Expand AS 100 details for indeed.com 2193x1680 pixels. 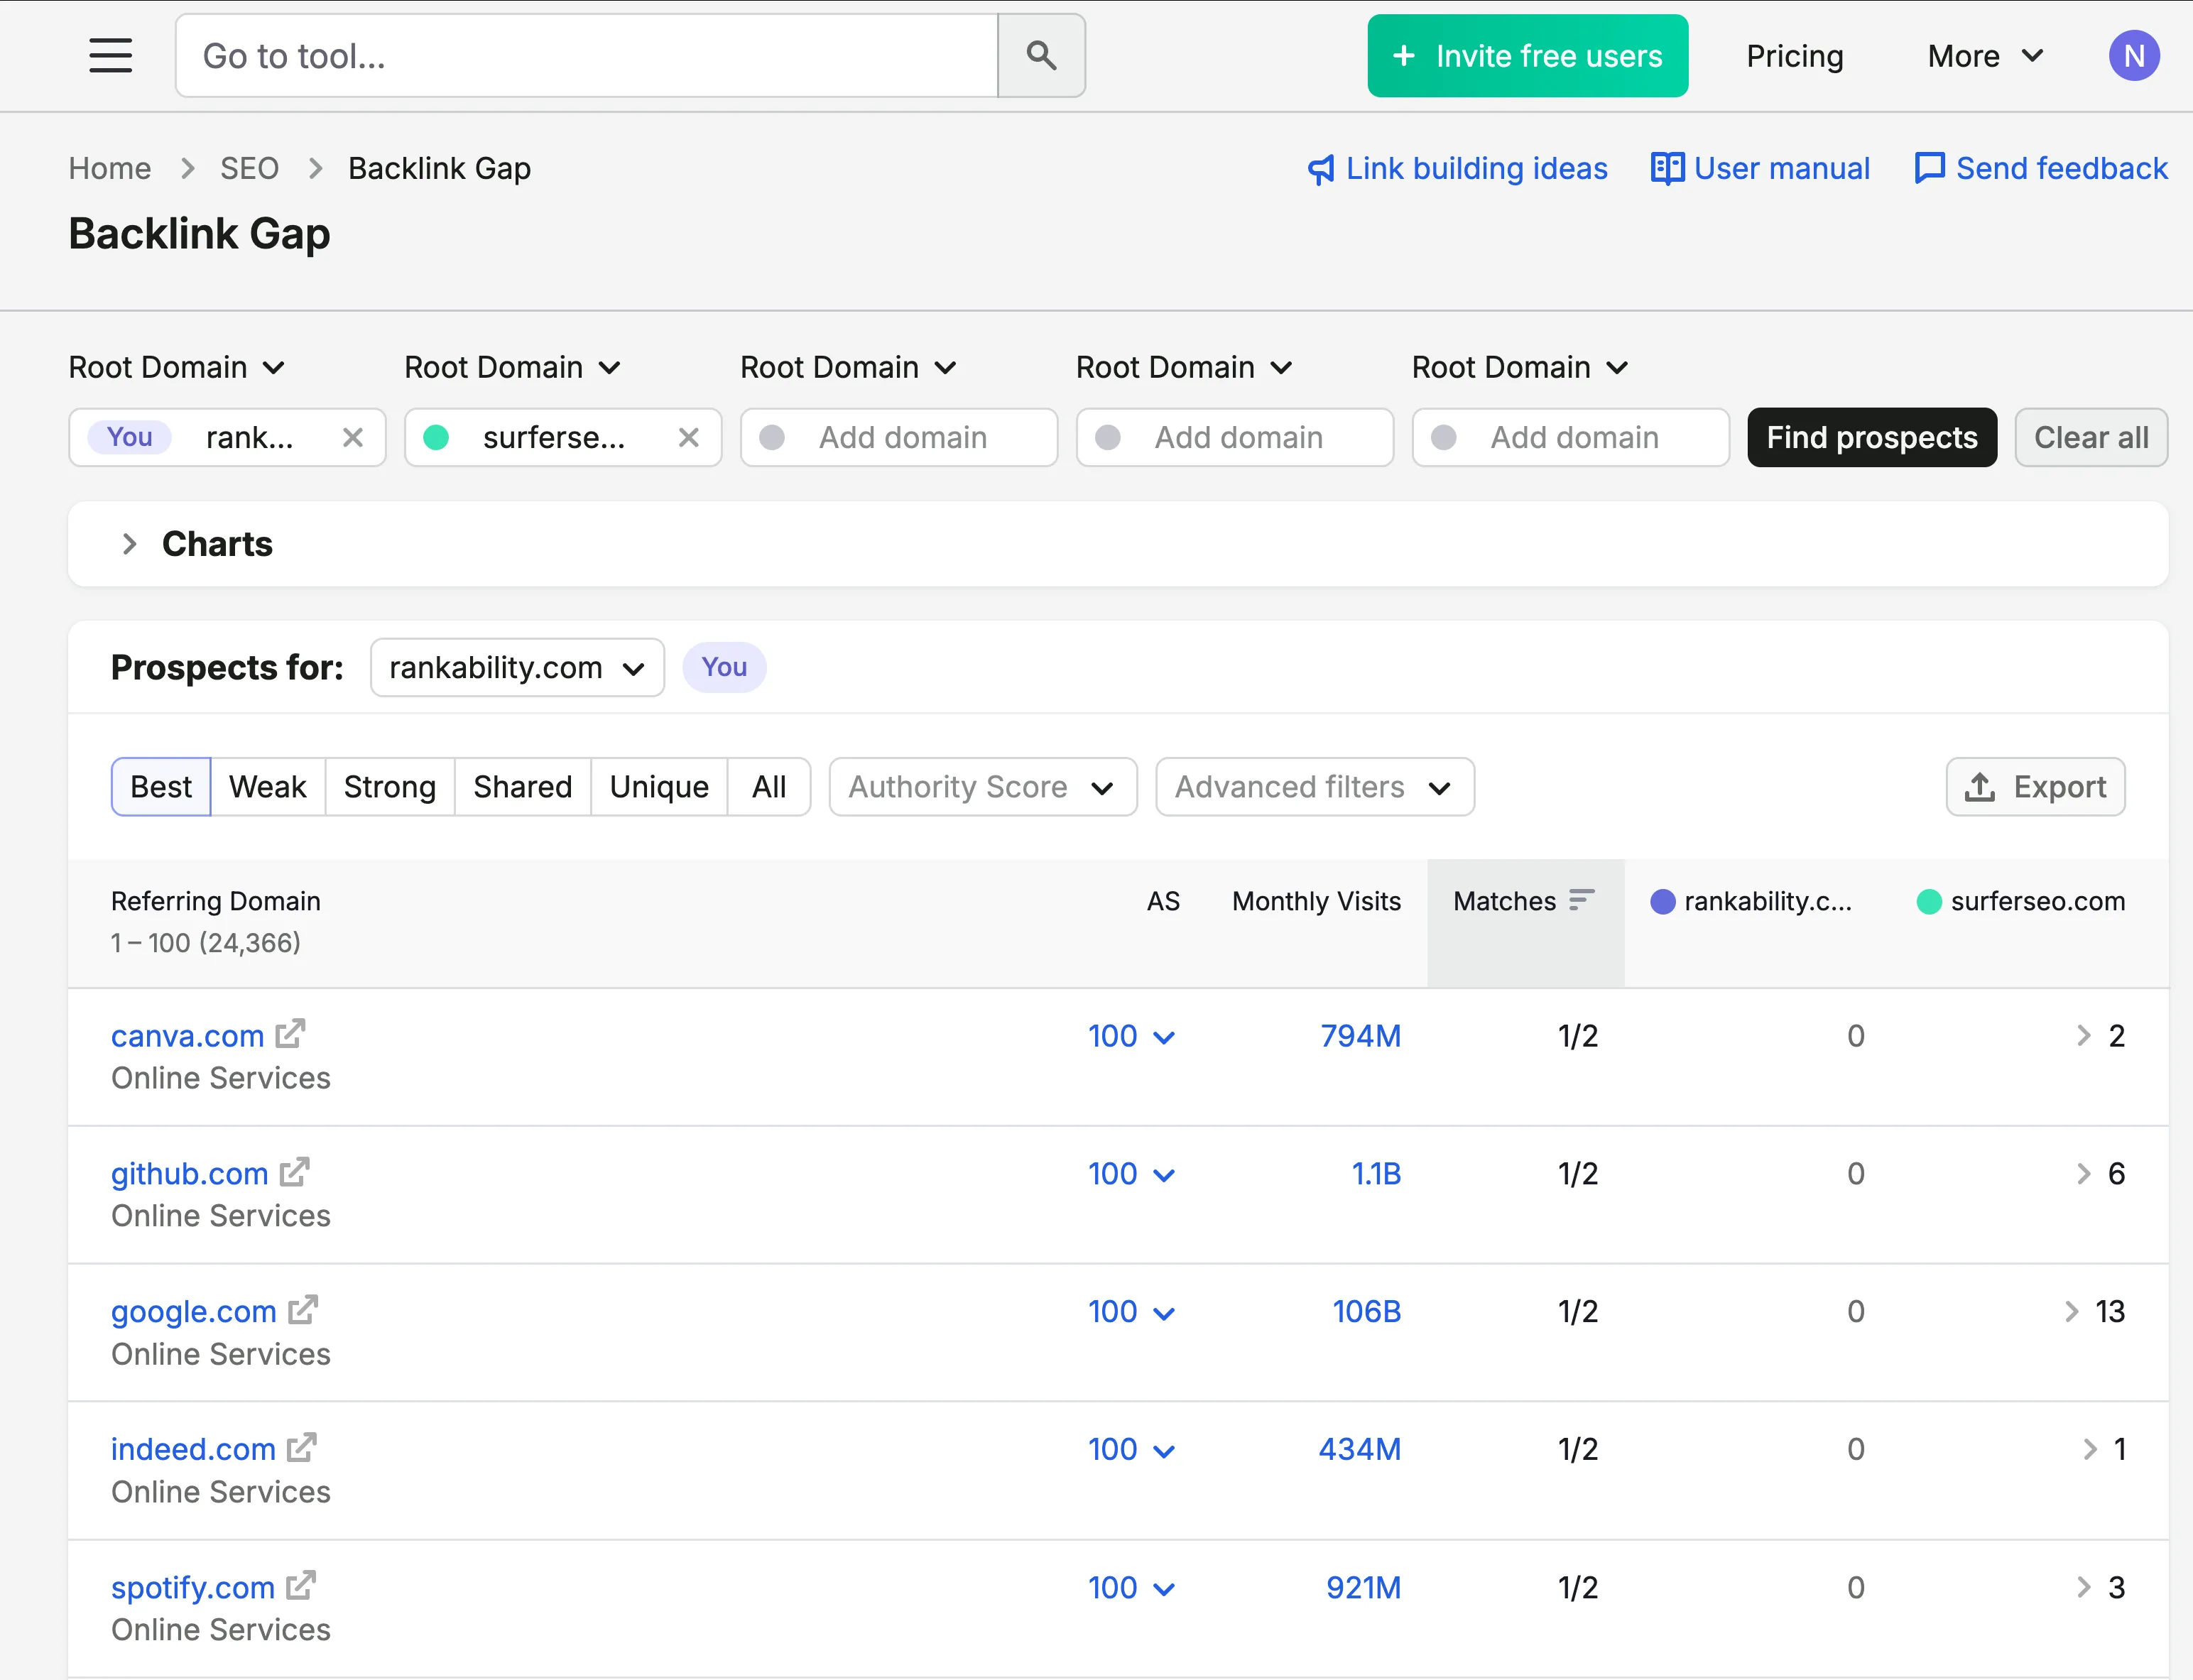click(1131, 1450)
